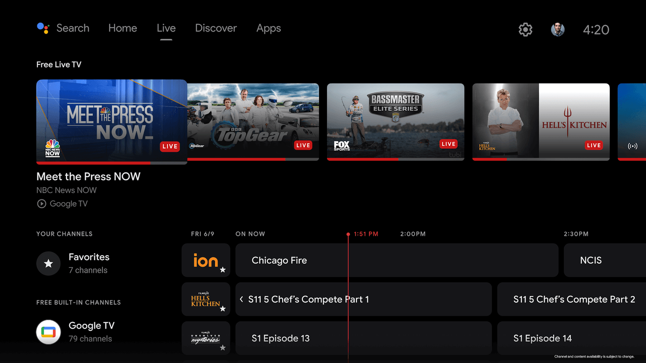The height and width of the screenshot is (363, 646).
Task: Open the Apps section
Action: tap(268, 28)
